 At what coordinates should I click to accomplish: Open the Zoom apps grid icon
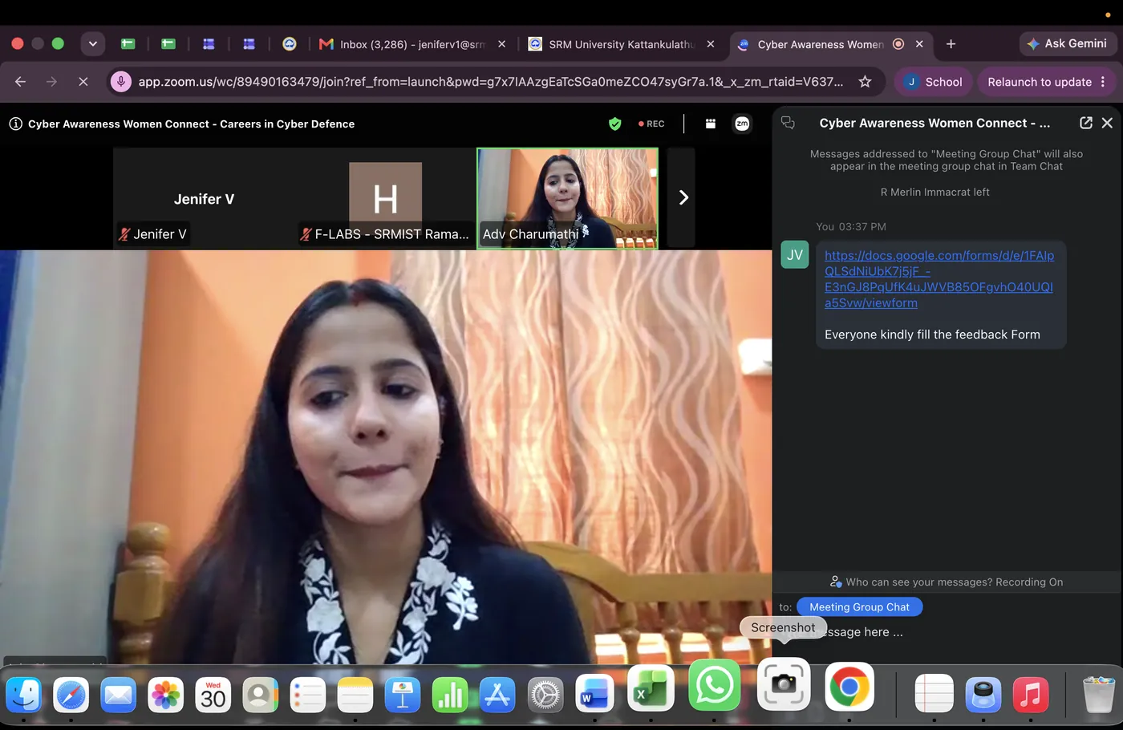click(x=710, y=124)
